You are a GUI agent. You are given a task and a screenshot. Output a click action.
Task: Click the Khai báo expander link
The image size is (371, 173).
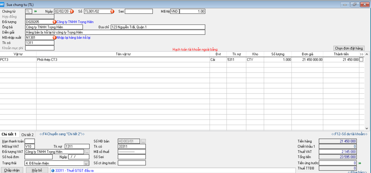[357, 172]
